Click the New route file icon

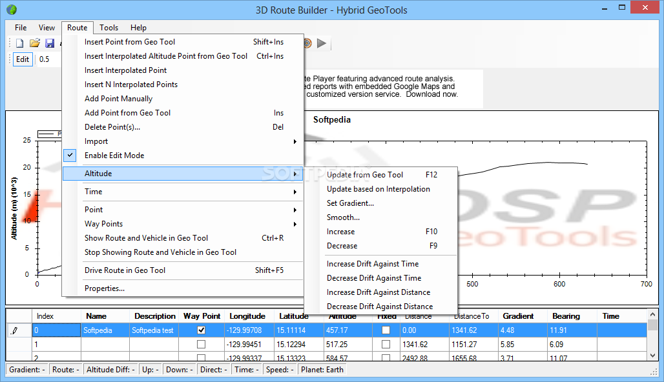point(19,43)
